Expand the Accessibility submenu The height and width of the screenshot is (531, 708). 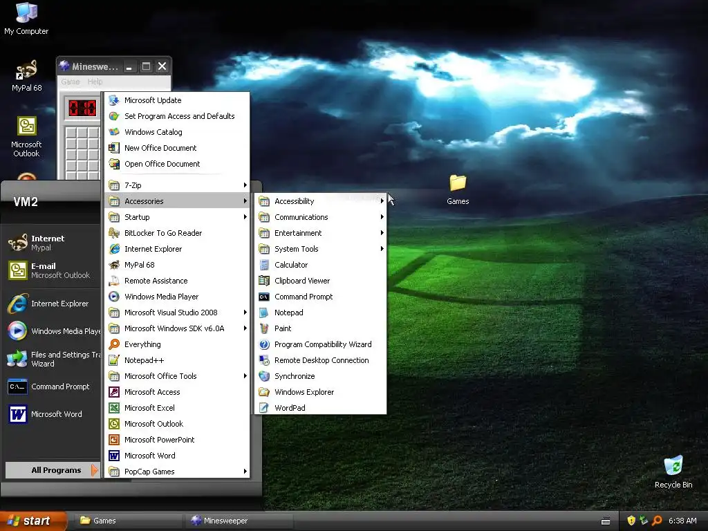[321, 201]
